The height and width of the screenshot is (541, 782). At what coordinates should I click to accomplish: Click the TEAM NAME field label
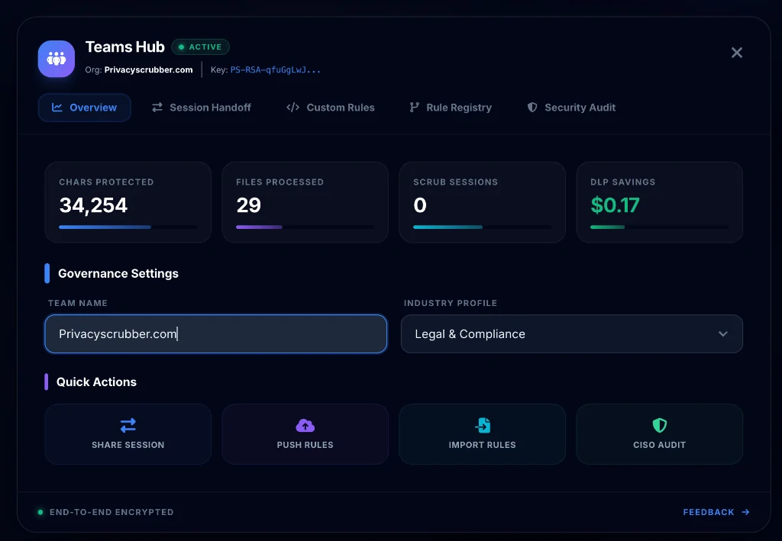[x=78, y=303]
